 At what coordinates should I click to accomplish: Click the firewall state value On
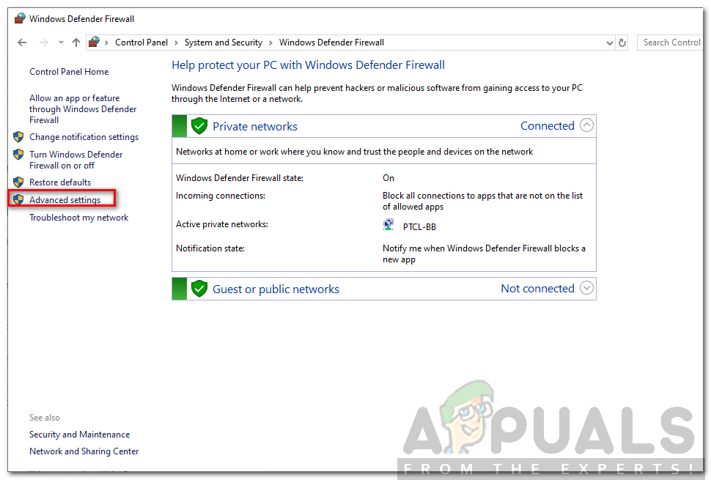(x=388, y=178)
